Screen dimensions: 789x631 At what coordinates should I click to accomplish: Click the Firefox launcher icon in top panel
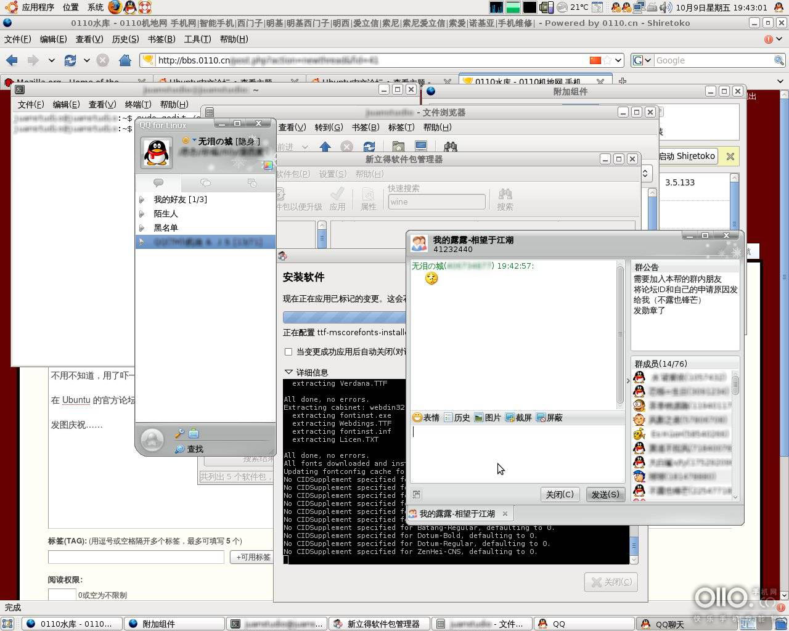click(115, 7)
